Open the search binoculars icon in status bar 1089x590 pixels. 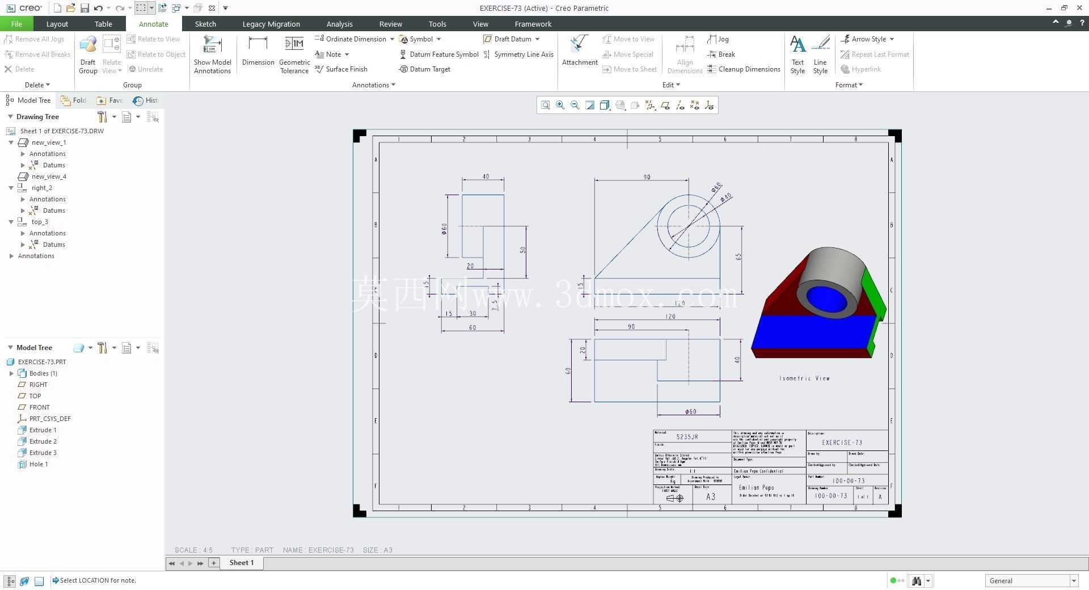pyautogui.click(x=917, y=580)
